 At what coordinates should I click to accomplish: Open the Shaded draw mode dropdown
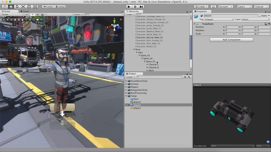(12, 14)
